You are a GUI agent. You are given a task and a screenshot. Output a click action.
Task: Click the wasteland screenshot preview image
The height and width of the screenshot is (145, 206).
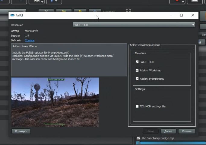[55, 102]
